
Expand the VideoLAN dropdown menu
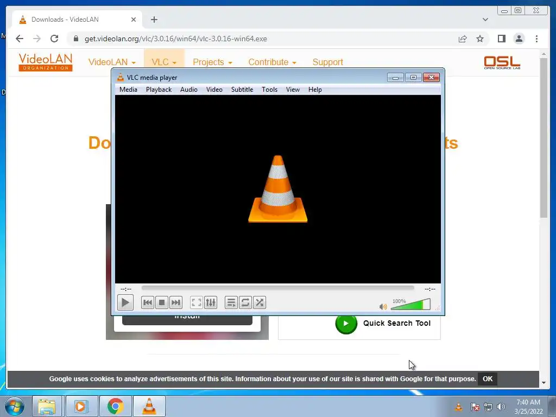pos(112,62)
